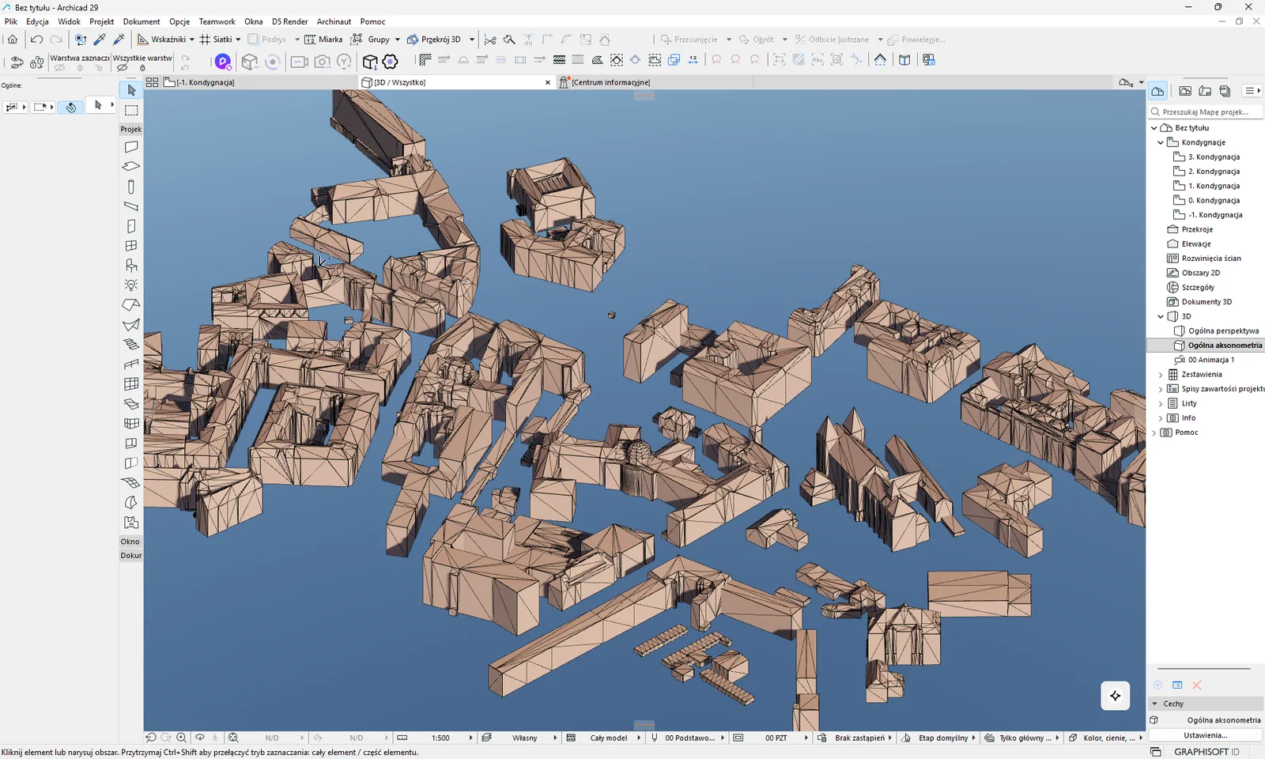Click the purple D5 Render sync icon
The height and width of the screenshot is (759, 1265).
click(x=223, y=61)
